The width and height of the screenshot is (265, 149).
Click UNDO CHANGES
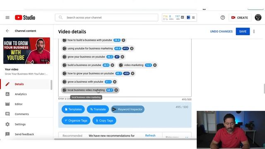221,31
